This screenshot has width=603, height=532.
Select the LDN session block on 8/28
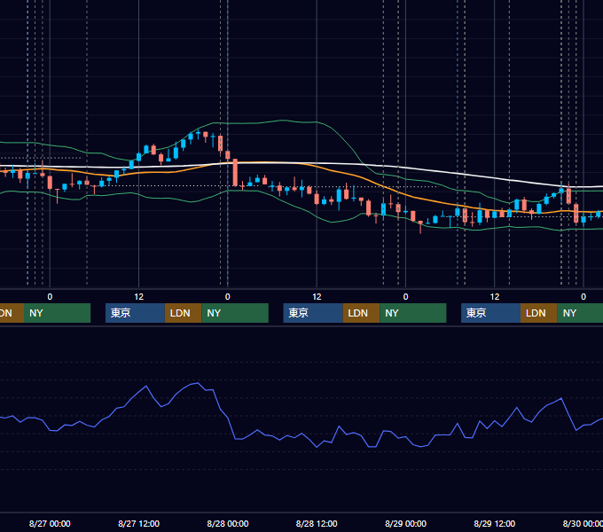[x=361, y=313]
